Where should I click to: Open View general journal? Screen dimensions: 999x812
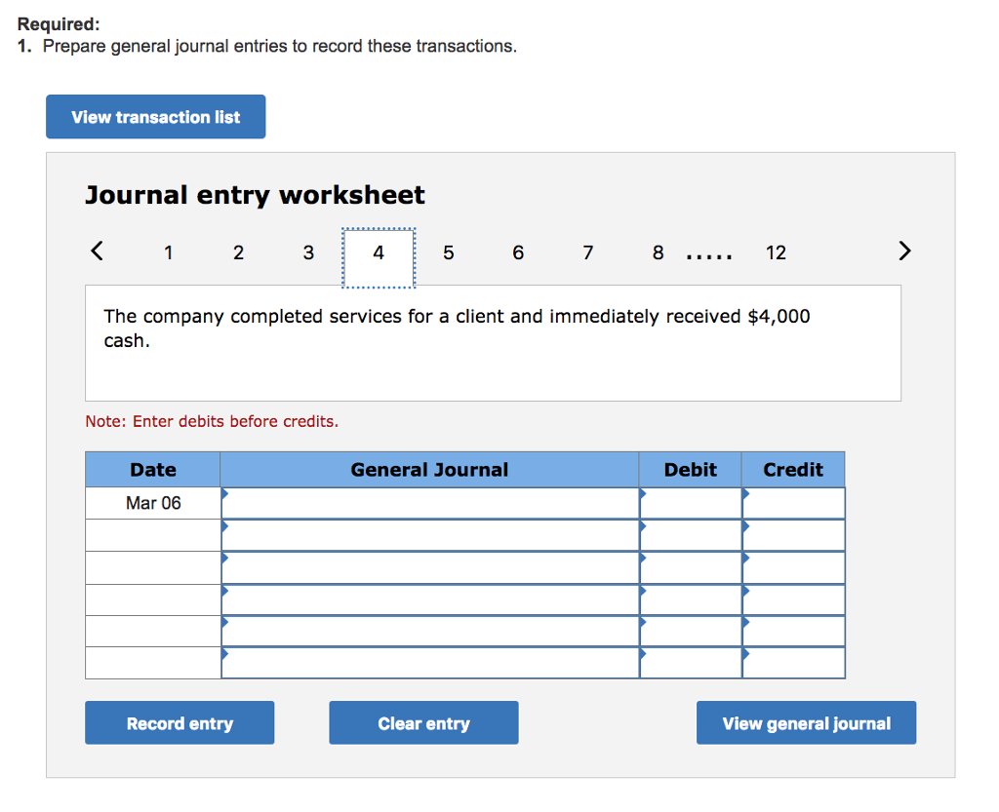pyautogui.click(x=806, y=723)
